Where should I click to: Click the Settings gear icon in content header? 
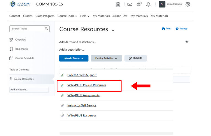pos(177,29)
